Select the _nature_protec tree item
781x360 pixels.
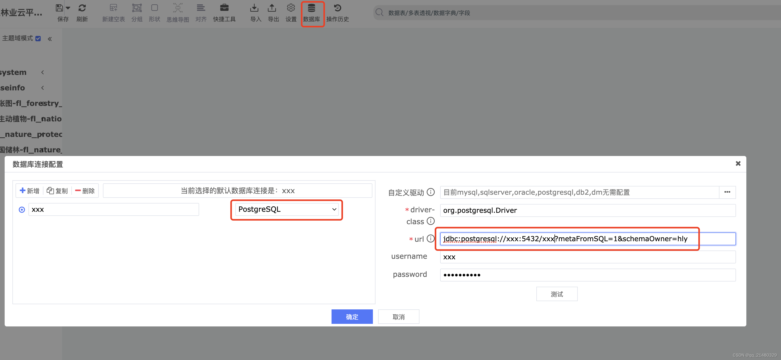[x=31, y=134]
